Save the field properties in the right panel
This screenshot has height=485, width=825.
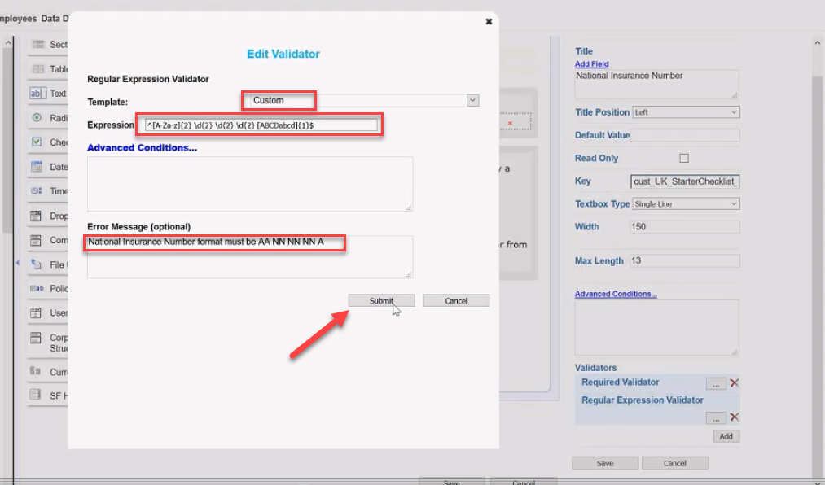(605, 463)
